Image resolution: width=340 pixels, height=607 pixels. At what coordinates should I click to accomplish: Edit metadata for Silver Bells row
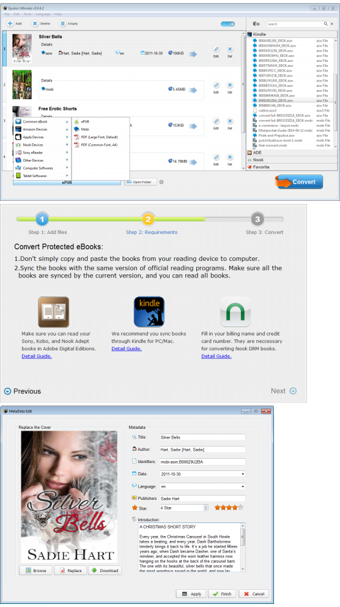click(216, 49)
